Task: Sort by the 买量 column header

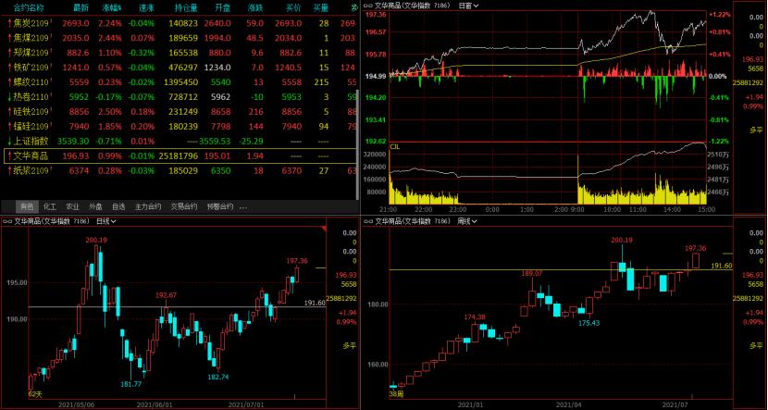Action: [x=320, y=8]
